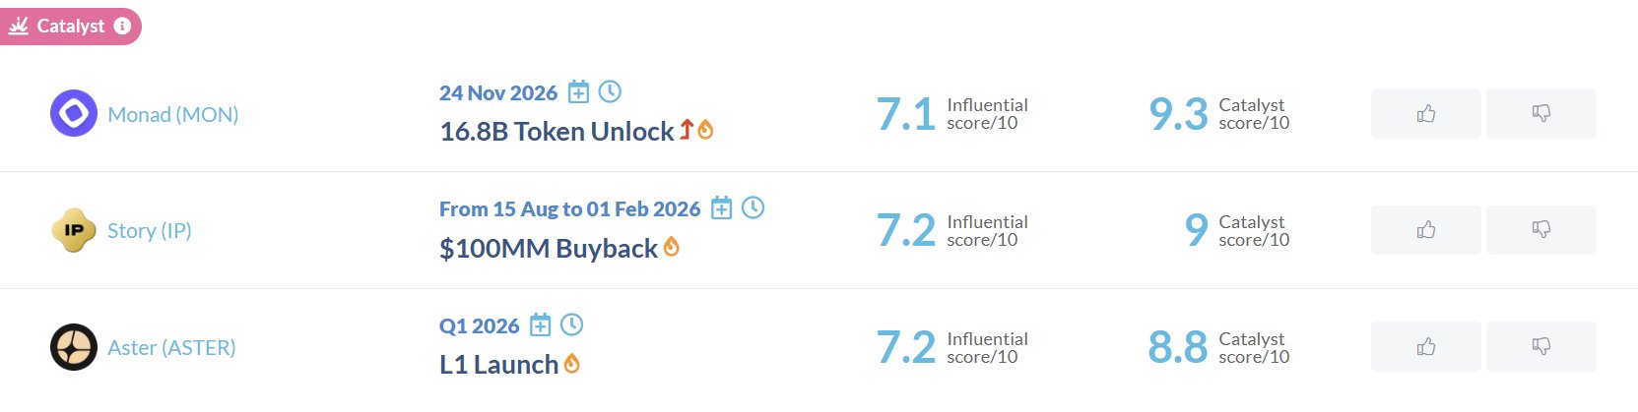Click the Story IP coin logo

(74, 230)
